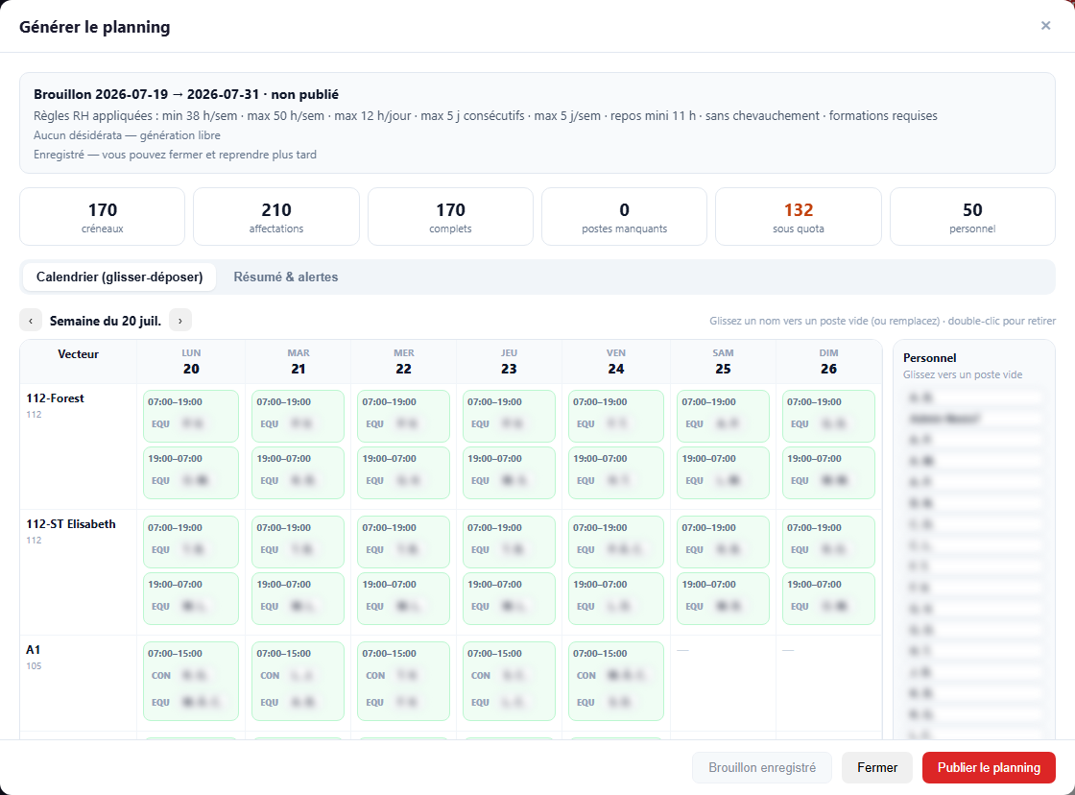Advance to the next week
This screenshot has height=795, width=1075.
pyautogui.click(x=180, y=321)
